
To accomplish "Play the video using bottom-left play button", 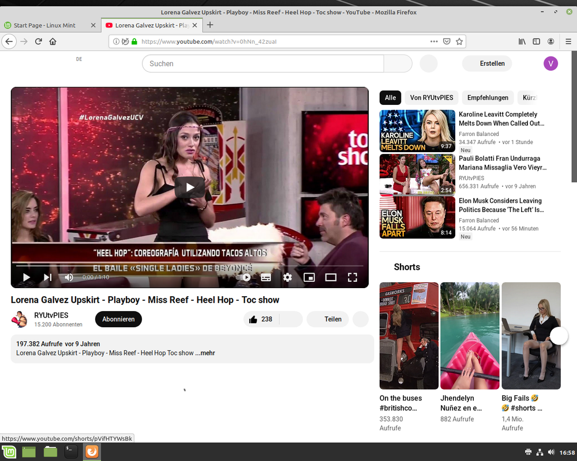I will pyautogui.click(x=26, y=277).
